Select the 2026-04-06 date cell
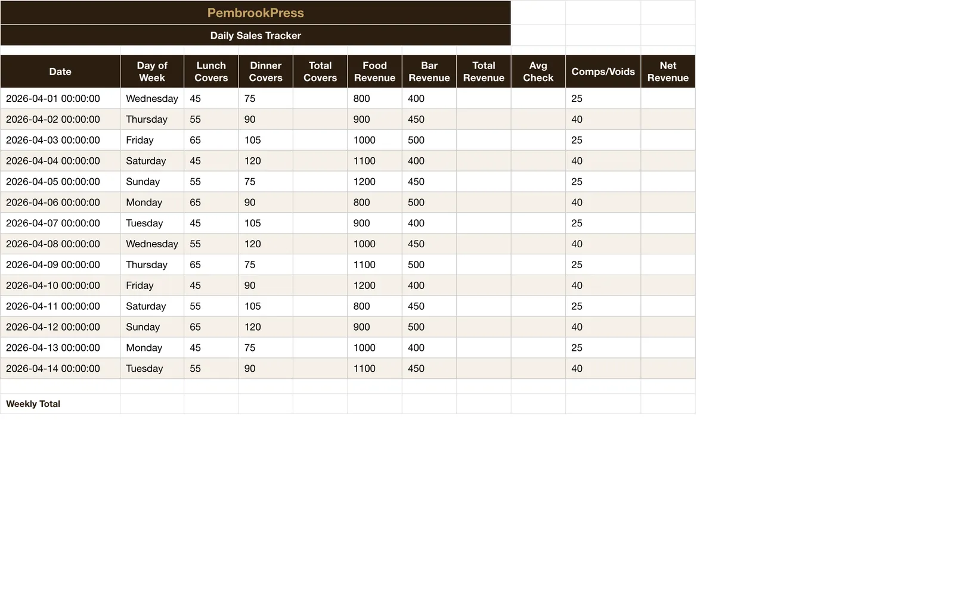 coord(60,203)
